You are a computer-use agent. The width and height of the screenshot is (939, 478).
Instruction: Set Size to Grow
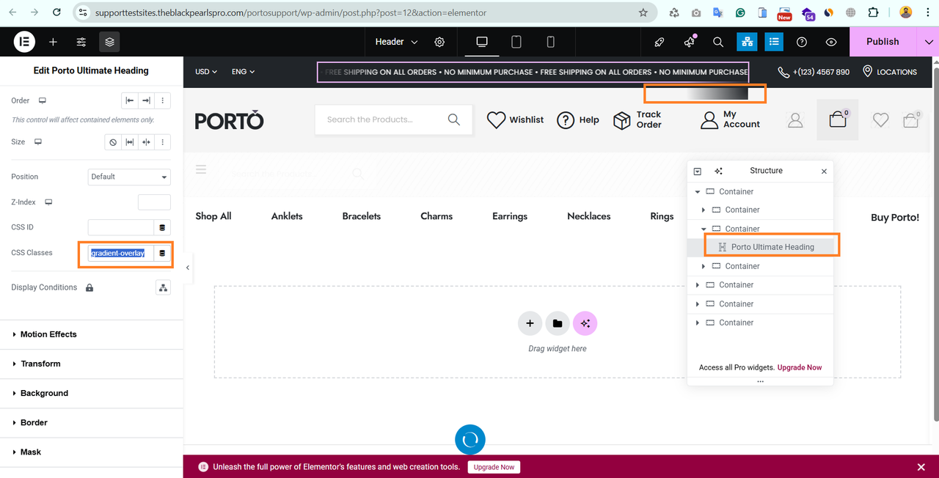click(x=130, y=142)
